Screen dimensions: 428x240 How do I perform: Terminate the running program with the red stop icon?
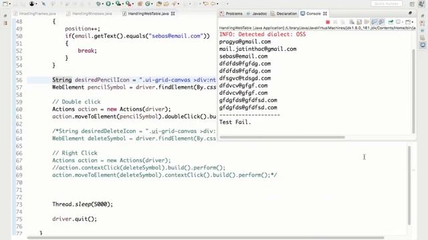coord(328,22)
